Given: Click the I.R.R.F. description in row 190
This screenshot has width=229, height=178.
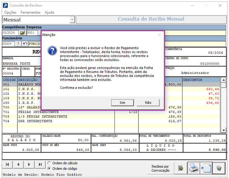Looking at the screenshot, I should pos(27,103).
